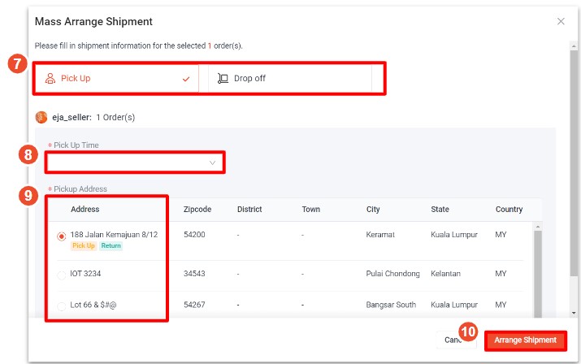
Task: Click the green Return tag
Action: coord(111,245)
